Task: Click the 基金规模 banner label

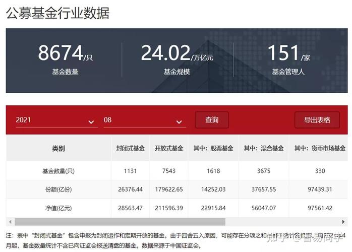Action: (x=177, y=72)
